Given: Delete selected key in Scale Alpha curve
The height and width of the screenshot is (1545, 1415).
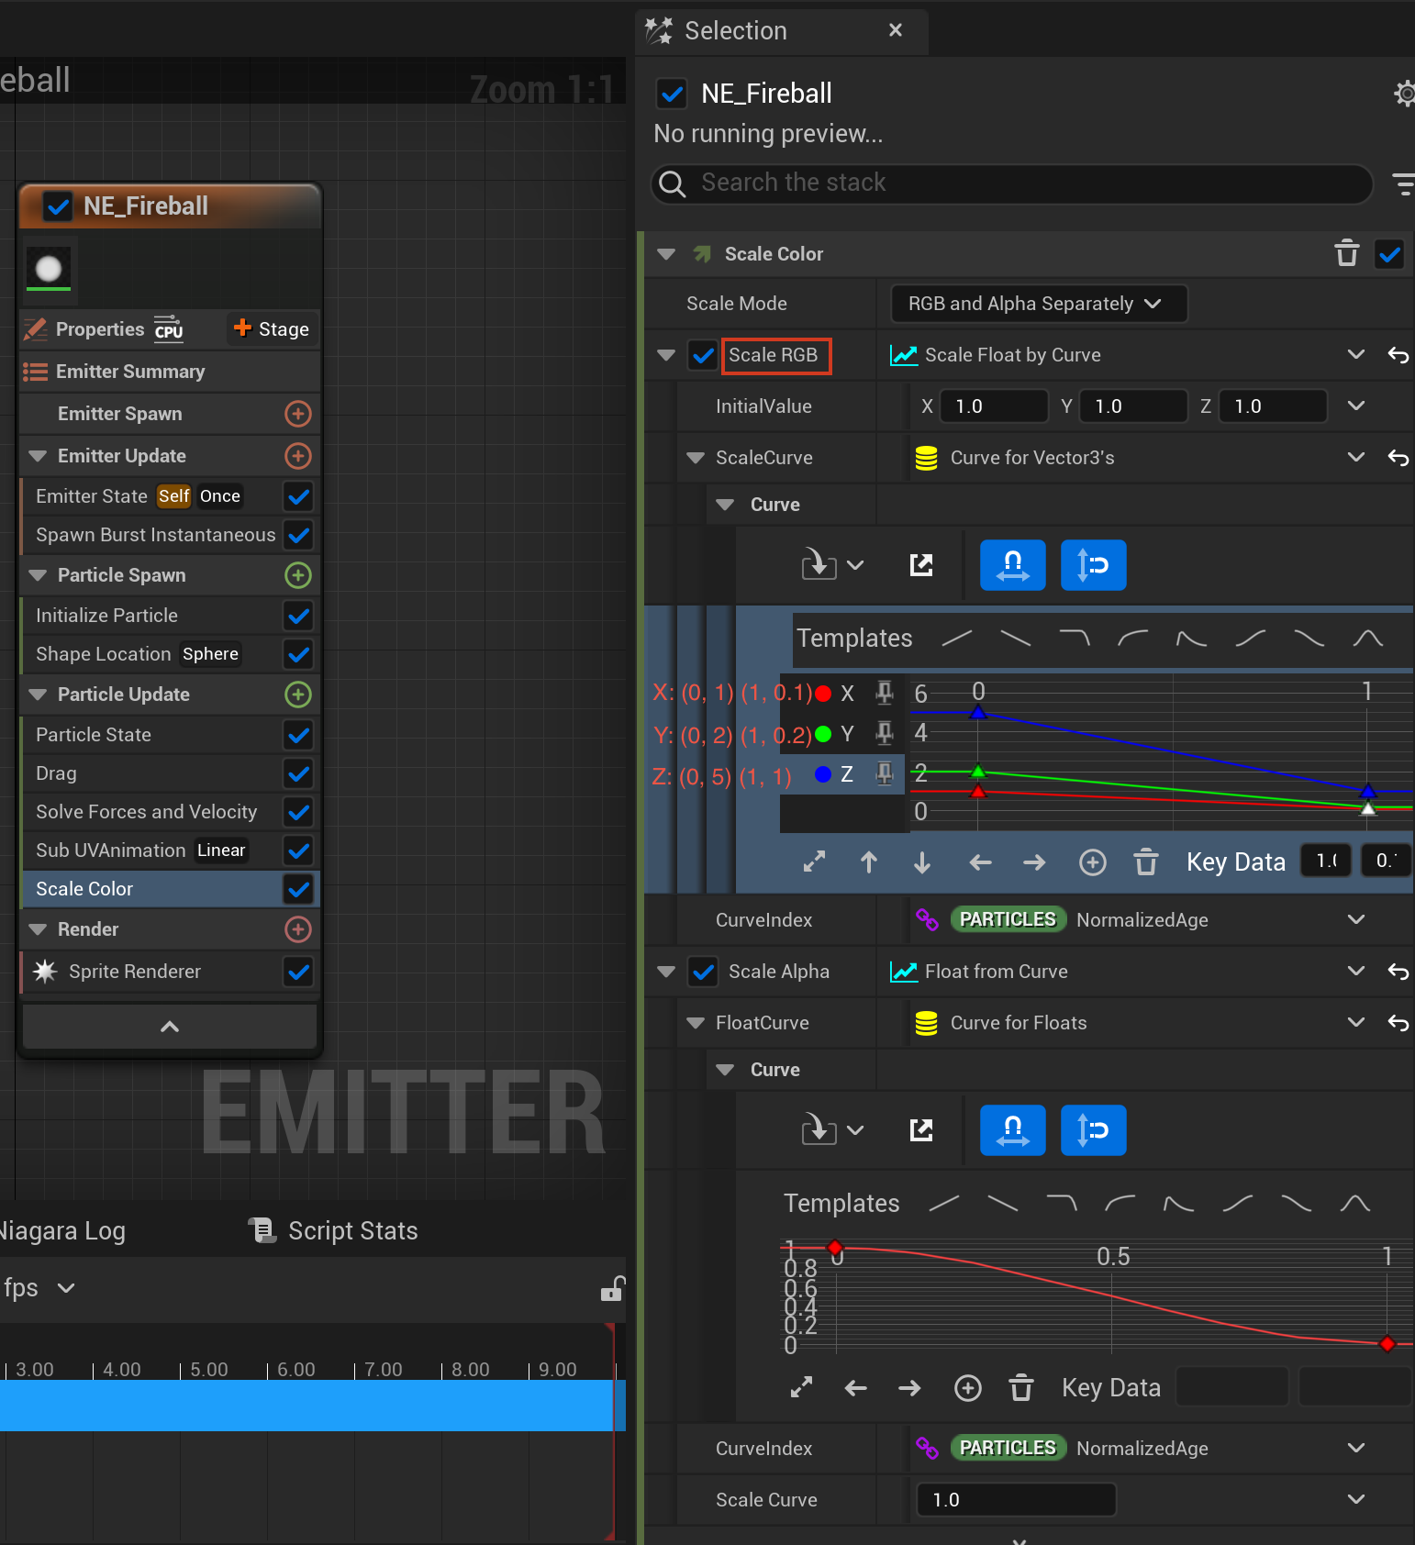Looking at the screenshot, I should (1021, 1388).
